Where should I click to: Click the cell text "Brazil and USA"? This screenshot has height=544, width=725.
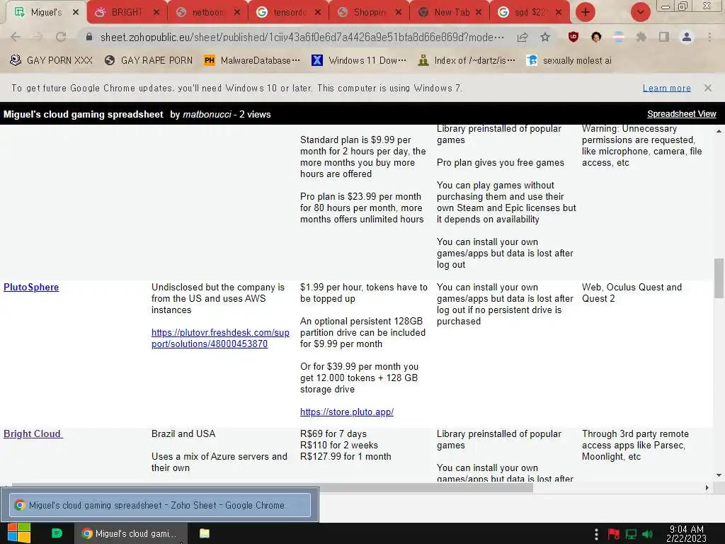click(183, 434)
